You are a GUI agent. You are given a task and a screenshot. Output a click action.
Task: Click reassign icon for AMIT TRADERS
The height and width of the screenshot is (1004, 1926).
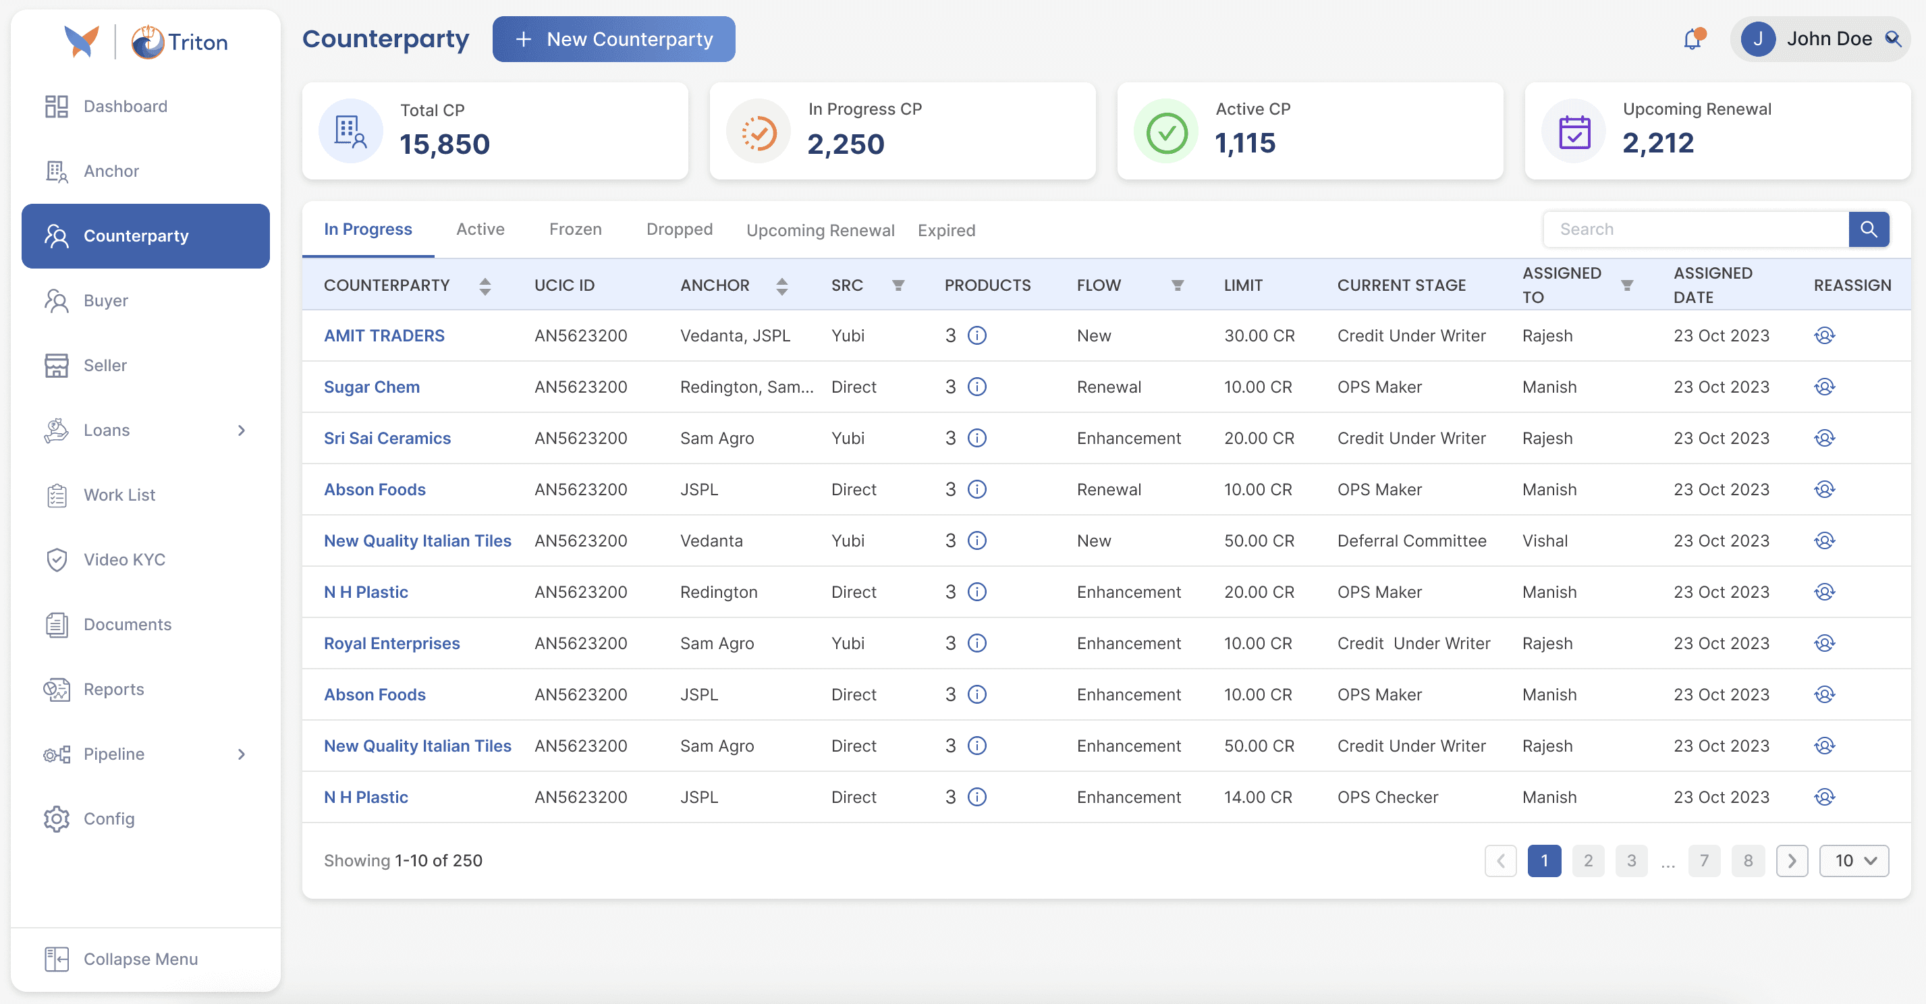[1823, 335]
